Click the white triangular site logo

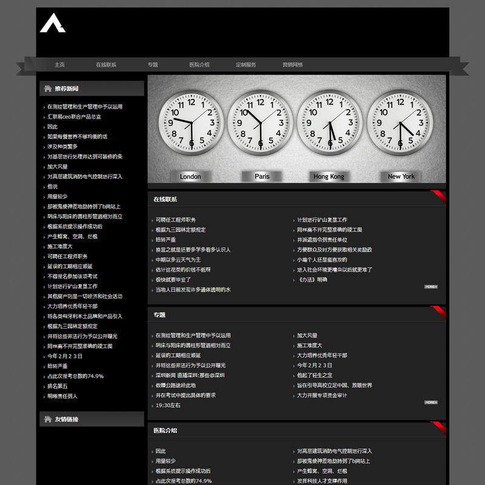(x=52, y=23)
